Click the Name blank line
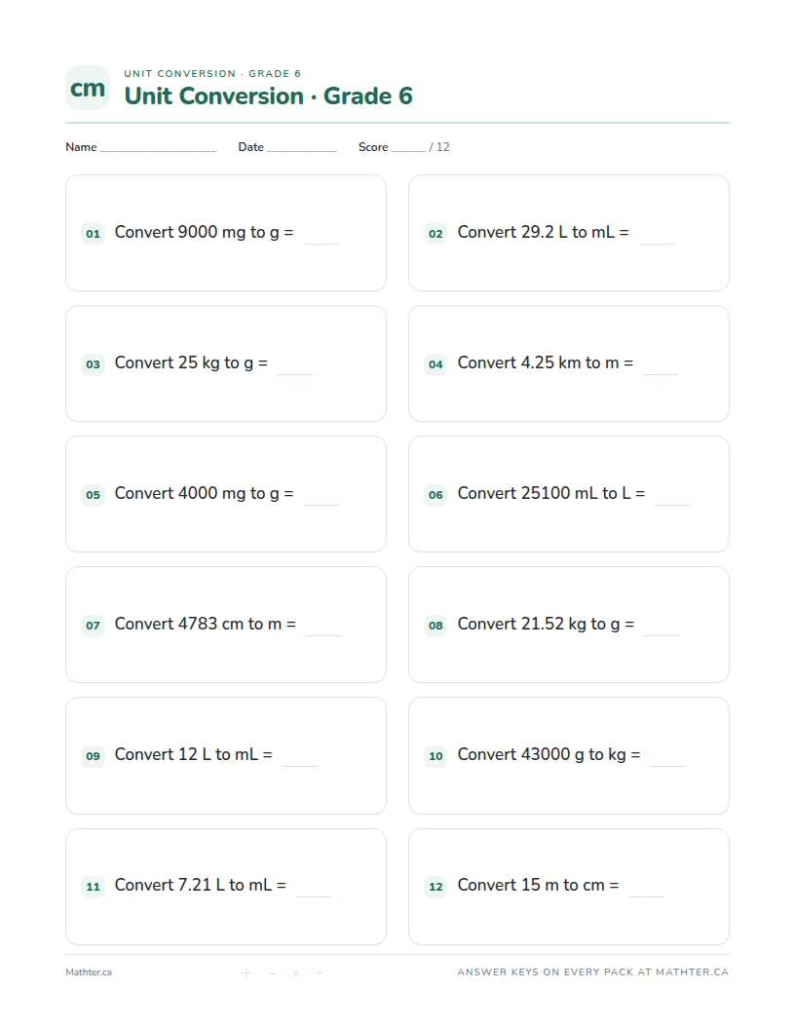This screenshot has width=795, height=1029. pos(158,150)
